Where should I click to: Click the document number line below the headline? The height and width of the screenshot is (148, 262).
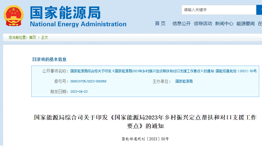click(145, 139)
